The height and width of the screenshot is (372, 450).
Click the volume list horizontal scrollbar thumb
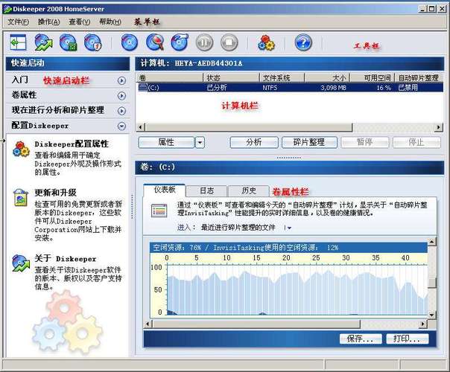pos(249,127)
